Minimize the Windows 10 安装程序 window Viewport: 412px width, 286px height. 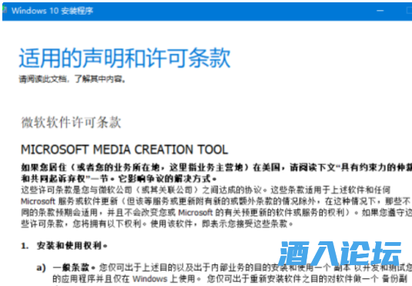(x=380, y=11)
